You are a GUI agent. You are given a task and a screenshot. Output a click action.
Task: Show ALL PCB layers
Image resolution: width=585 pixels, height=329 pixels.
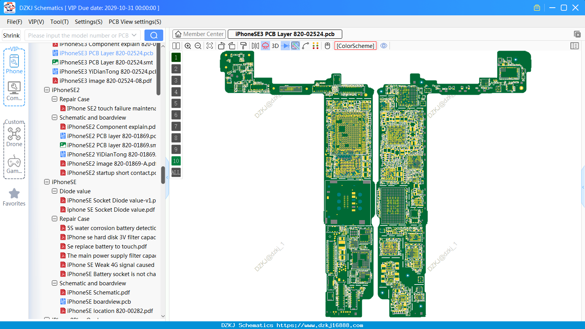point(176,173)
